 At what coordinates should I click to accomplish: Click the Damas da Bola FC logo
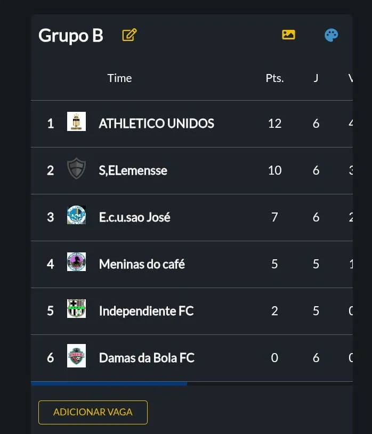click(x=76, y=356)
